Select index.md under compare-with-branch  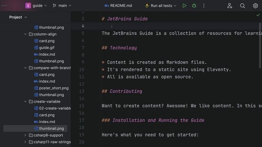(x=47, y=81)
